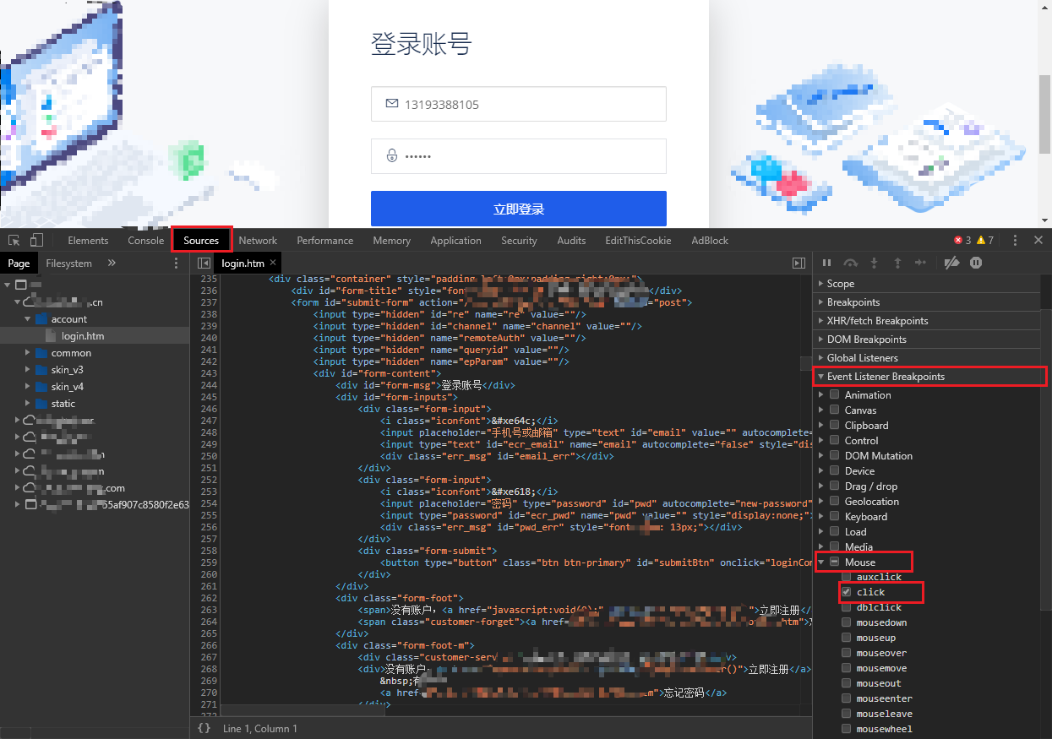1052x739 pixels.
Task: Expand XHR/fetch Breakpoints section
Action: click(926, 321)
